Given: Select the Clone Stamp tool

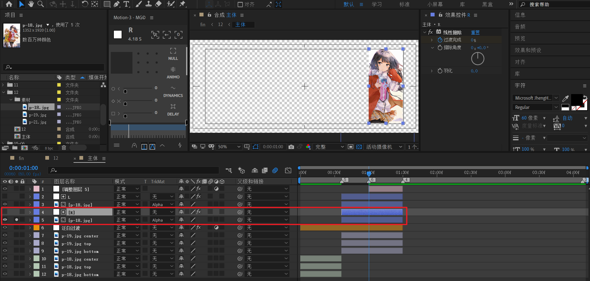Looking at the screenshot, I should tap(149, 4).
